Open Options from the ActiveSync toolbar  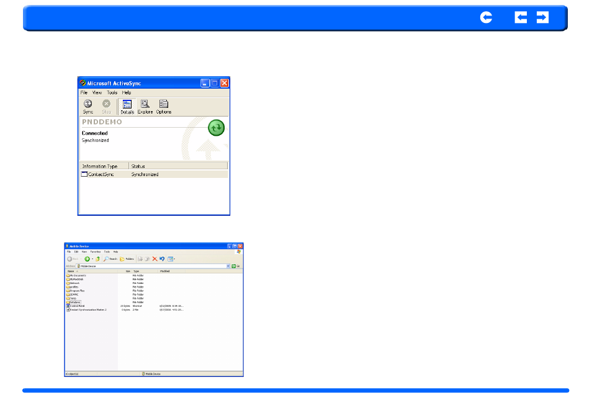[x=163, y=107]
